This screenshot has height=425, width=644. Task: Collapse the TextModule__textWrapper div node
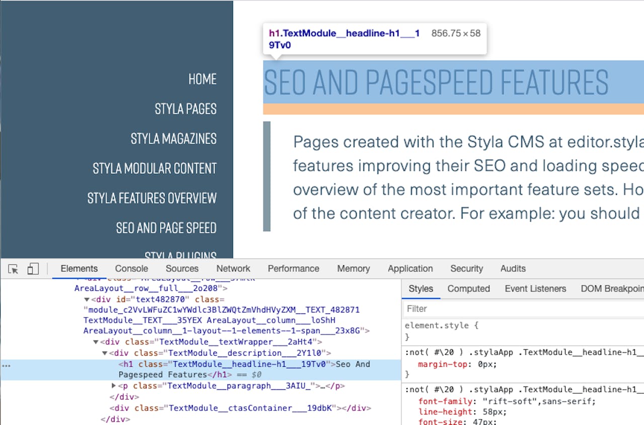click(x=96, y=342)
